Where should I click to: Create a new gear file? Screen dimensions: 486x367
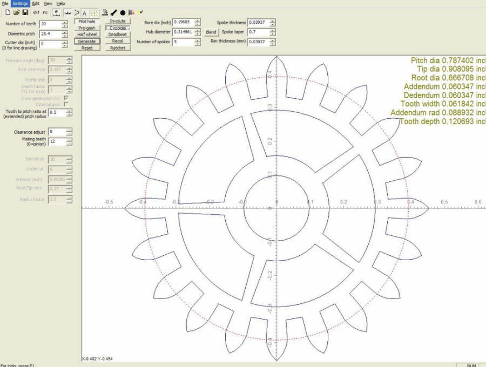click(8, 12)
